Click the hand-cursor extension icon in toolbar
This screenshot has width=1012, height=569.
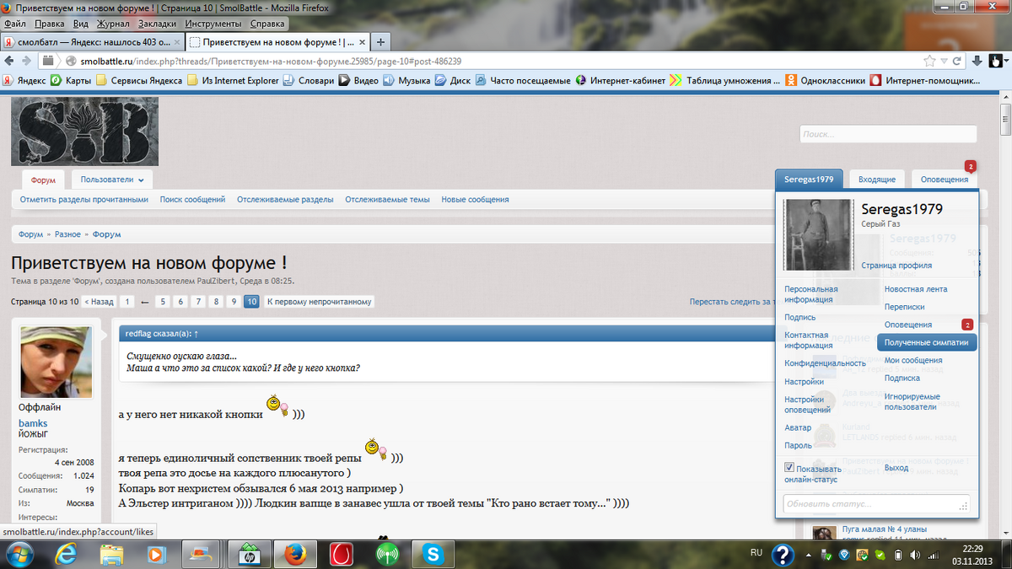pos(996,61)
